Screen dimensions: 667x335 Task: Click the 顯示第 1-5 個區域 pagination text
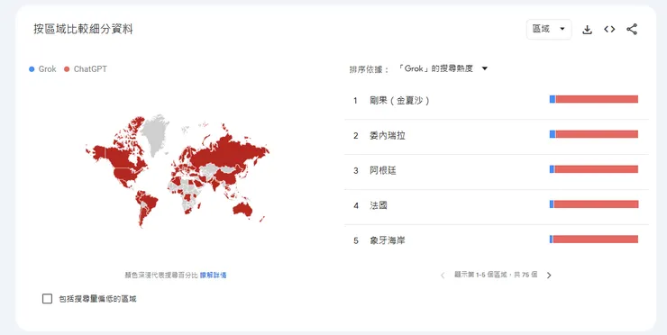[496, 275]
